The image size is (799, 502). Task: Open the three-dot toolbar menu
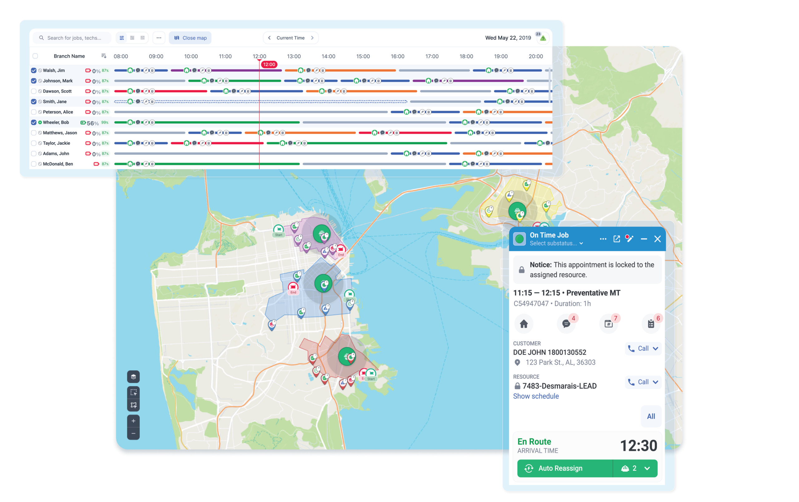coord(159,38)
